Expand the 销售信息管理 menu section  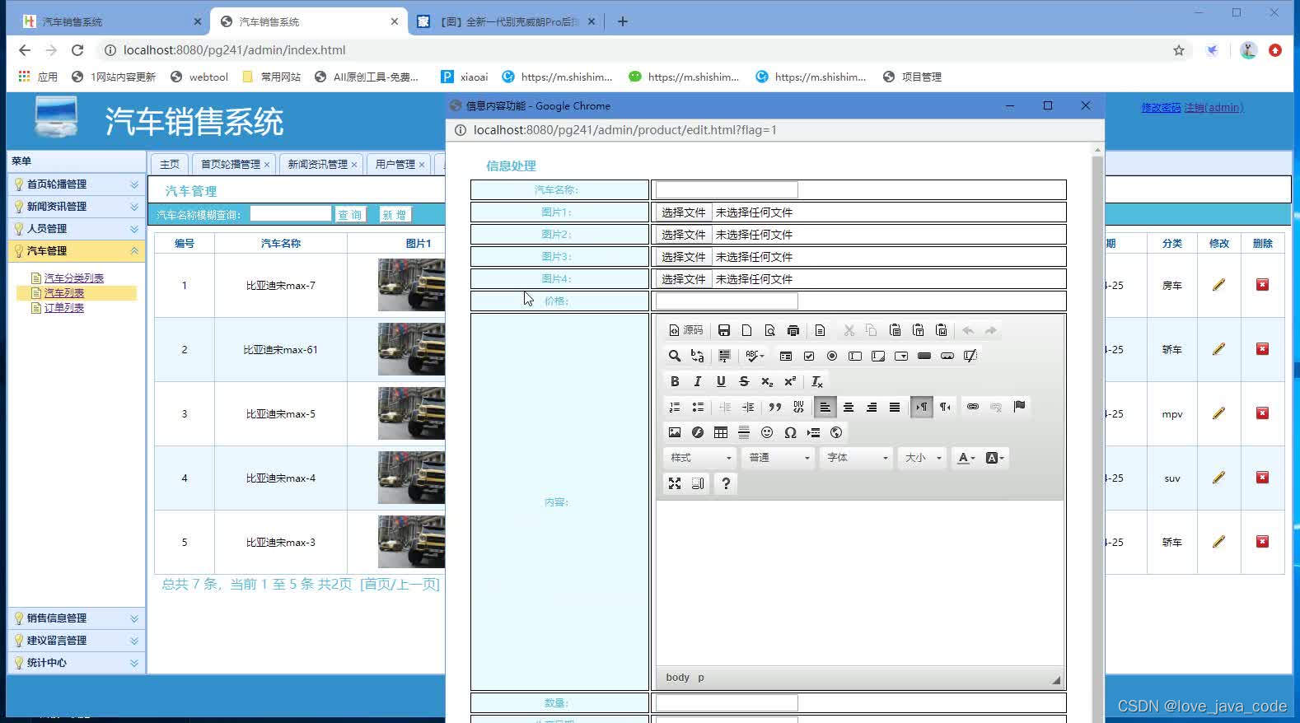tap(76, 618)
